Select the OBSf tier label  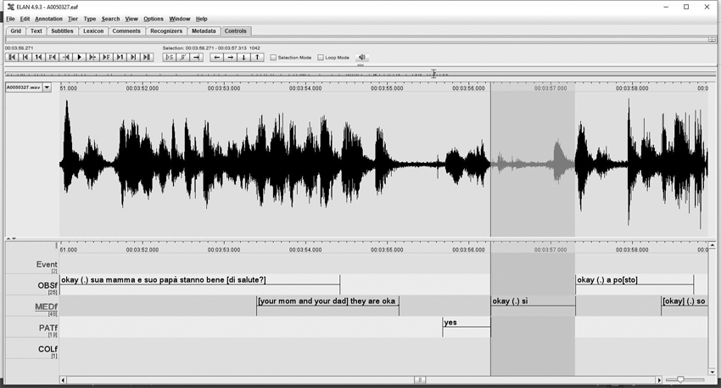click(48, 286)
